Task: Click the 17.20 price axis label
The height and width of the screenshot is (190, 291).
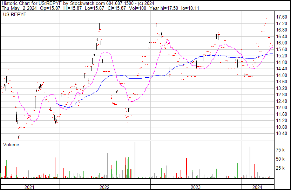Action: [282, 23]
